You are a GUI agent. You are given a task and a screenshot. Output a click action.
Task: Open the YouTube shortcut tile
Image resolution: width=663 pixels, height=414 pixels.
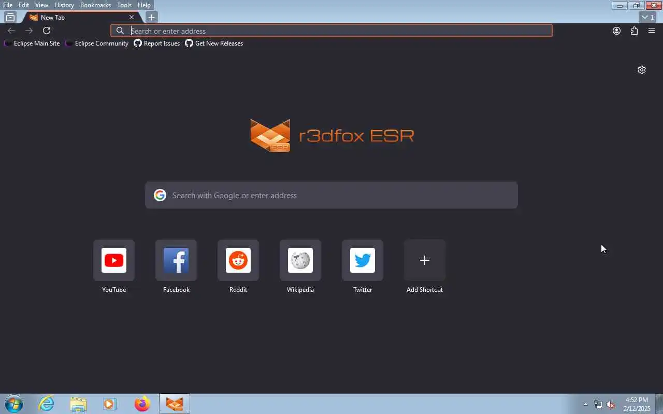point(114,260)
